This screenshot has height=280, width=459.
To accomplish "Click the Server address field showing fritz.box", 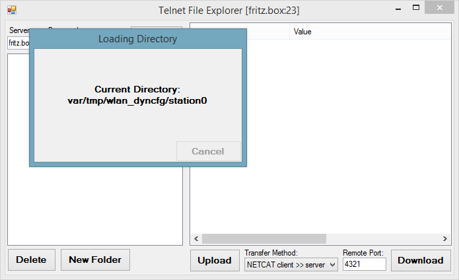I will tap(18, 44).
